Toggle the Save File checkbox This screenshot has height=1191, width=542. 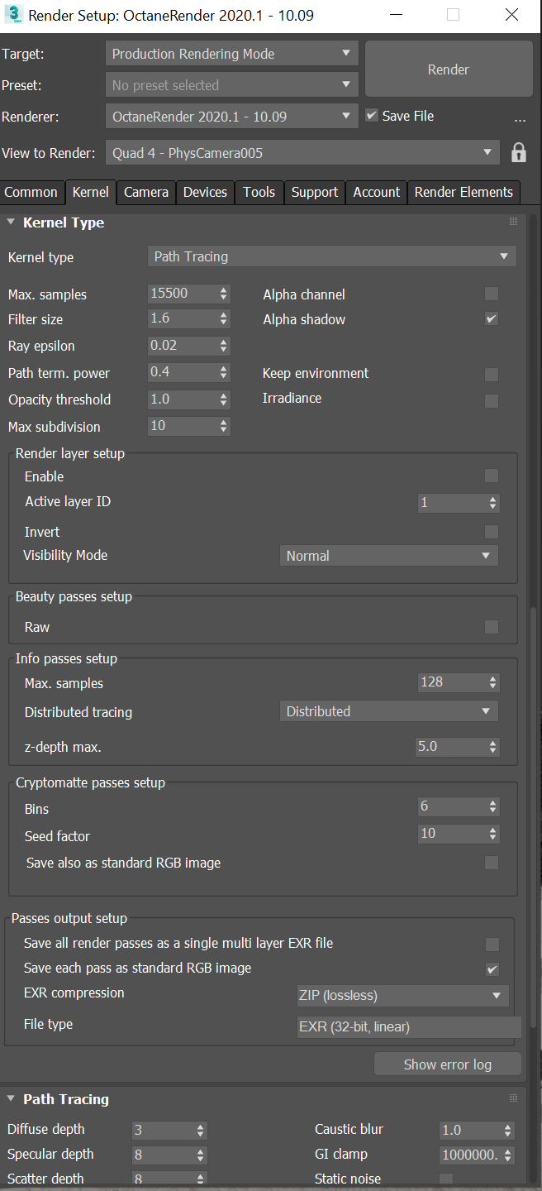coord(372,116)
